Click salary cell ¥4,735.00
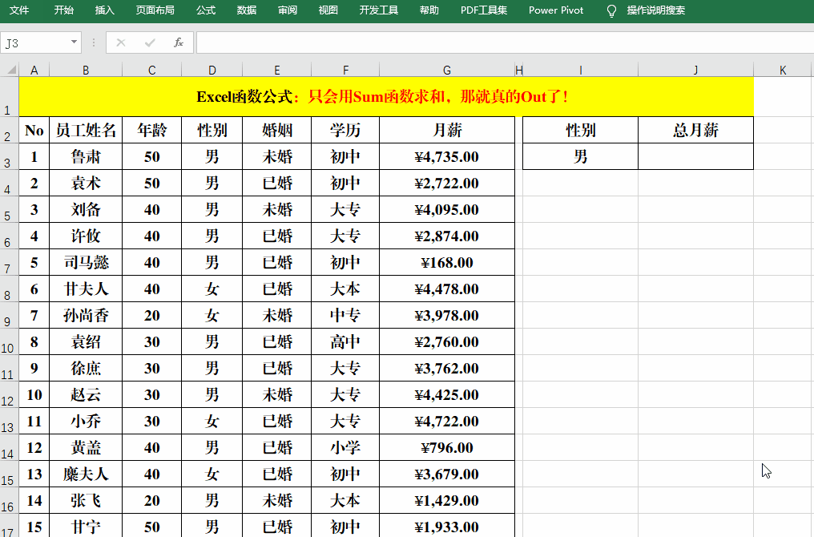 point(447,157)
